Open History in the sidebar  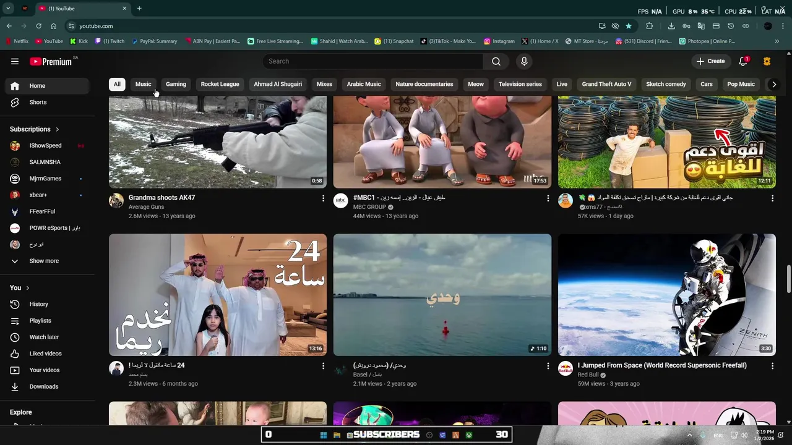[x=47, y=304]
